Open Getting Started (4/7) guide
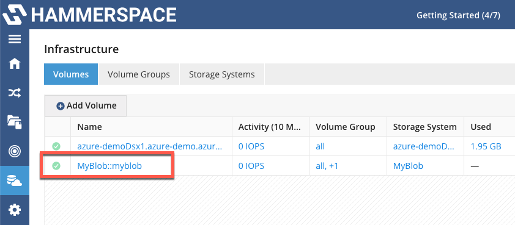The height and width of the screenshot is (225, 515). [458, 15]
